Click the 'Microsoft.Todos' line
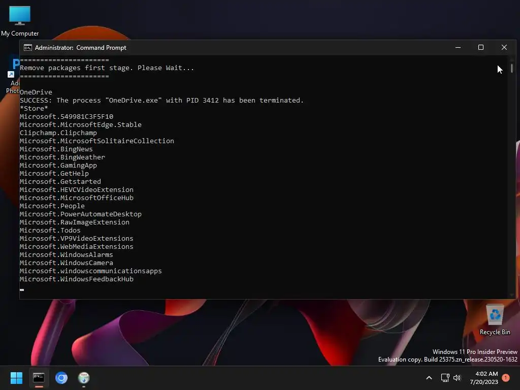Image resolution: width=520 pixels, height=390 pixels. click(50, 231)
